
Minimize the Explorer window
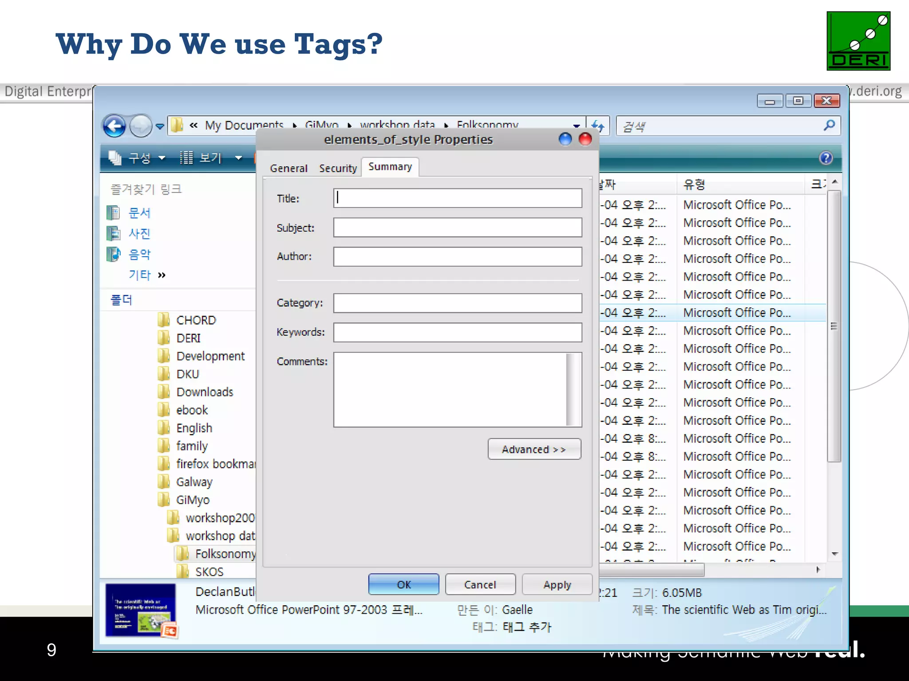[x=770, y=101]
